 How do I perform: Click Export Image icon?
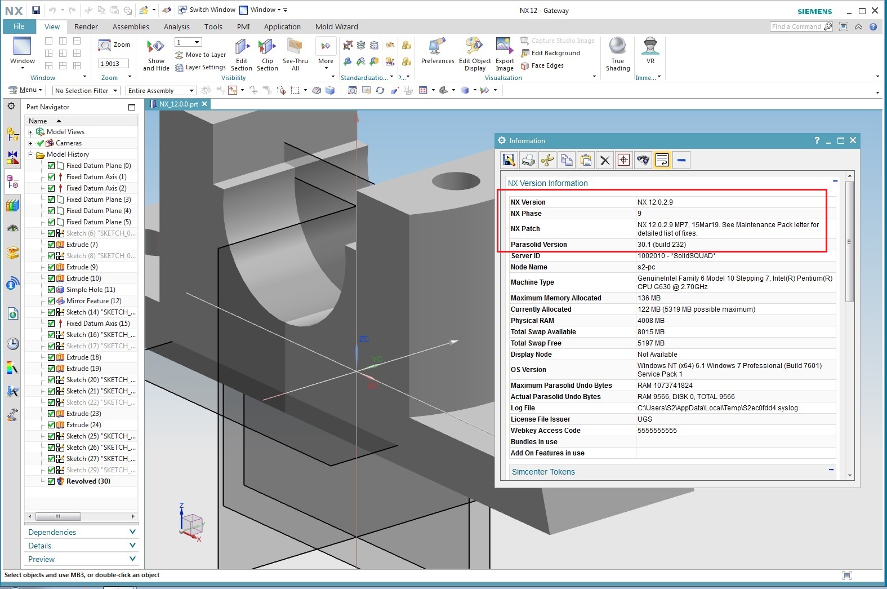click(x=505, y=55)
